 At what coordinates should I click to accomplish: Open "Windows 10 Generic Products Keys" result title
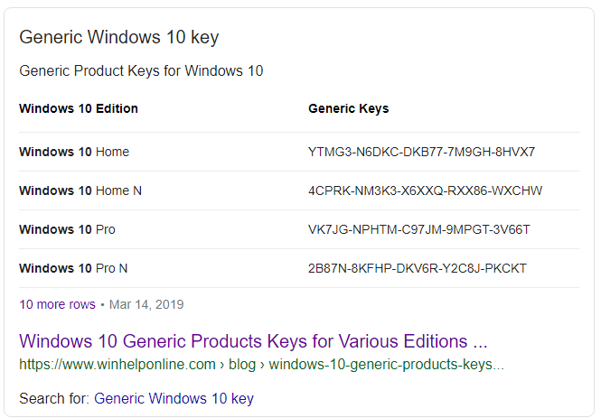tap(253, 341)
